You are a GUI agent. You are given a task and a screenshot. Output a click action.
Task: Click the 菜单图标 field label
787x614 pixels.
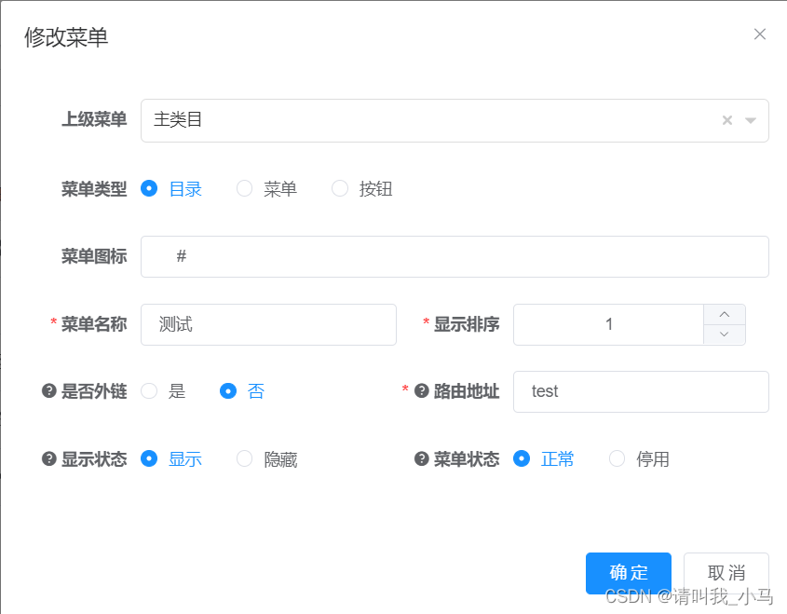point(94,256)
